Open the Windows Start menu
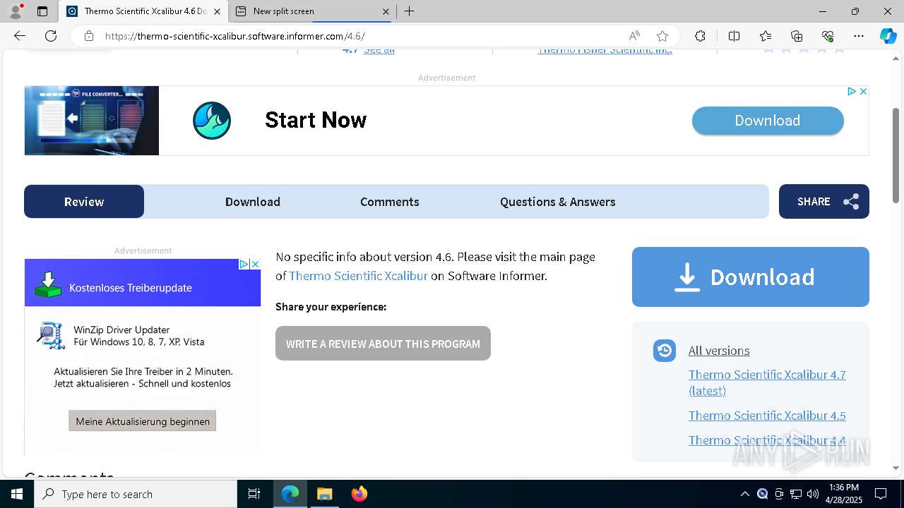 click(17, 494)
